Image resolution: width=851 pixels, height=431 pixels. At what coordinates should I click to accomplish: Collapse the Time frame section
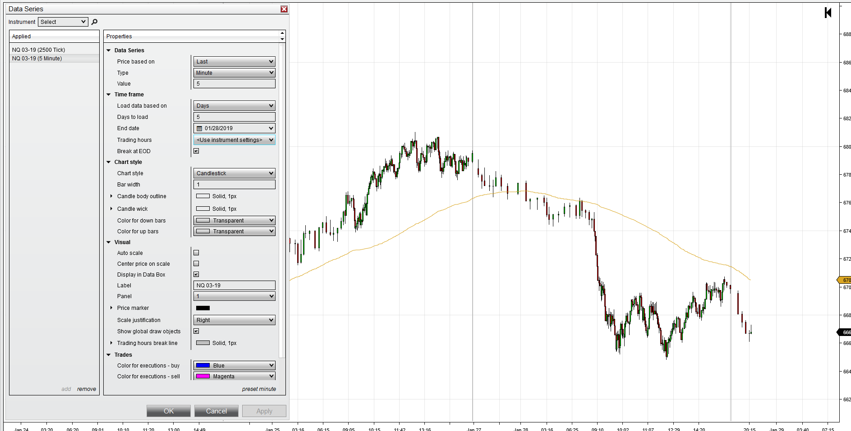pyautogui.click(x=109, y=95)
